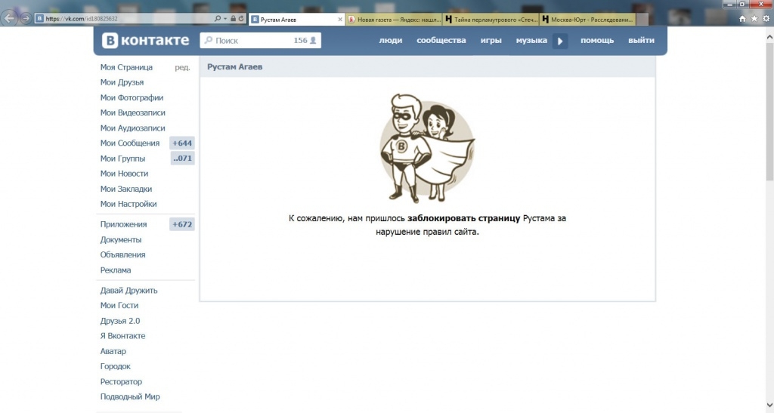Screen dimensions: 774x413
Task: Click the +644 messages counter badge
Action: pos(182,143)
